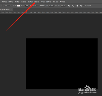
Task: Open the path operations icon
Action: (69, 6)
